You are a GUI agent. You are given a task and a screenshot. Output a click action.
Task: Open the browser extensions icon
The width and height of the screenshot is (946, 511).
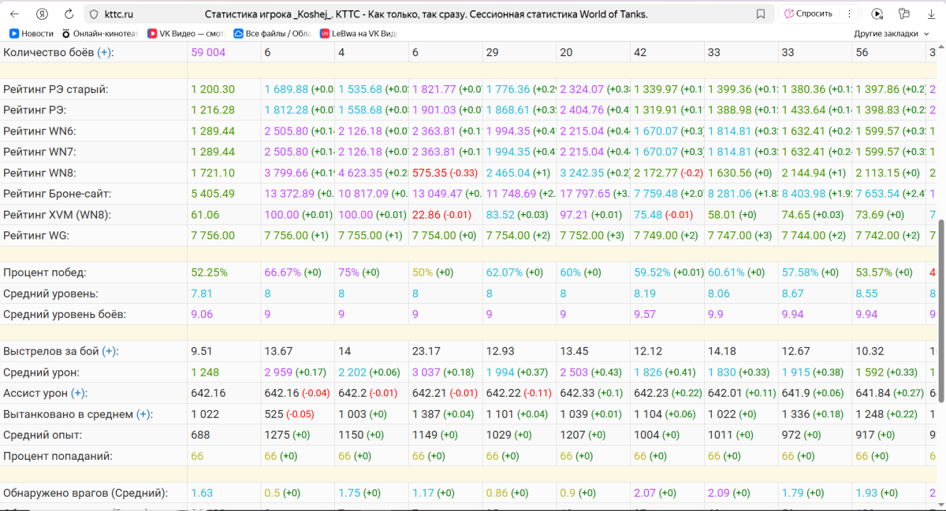click(904, 14)
